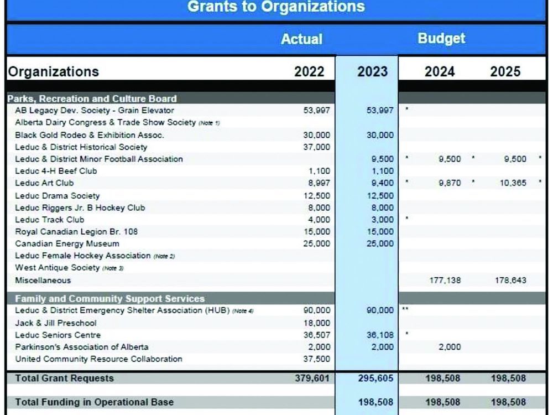
Task: Click the Grants to Organizations title
Action: (x=276, y=7)
